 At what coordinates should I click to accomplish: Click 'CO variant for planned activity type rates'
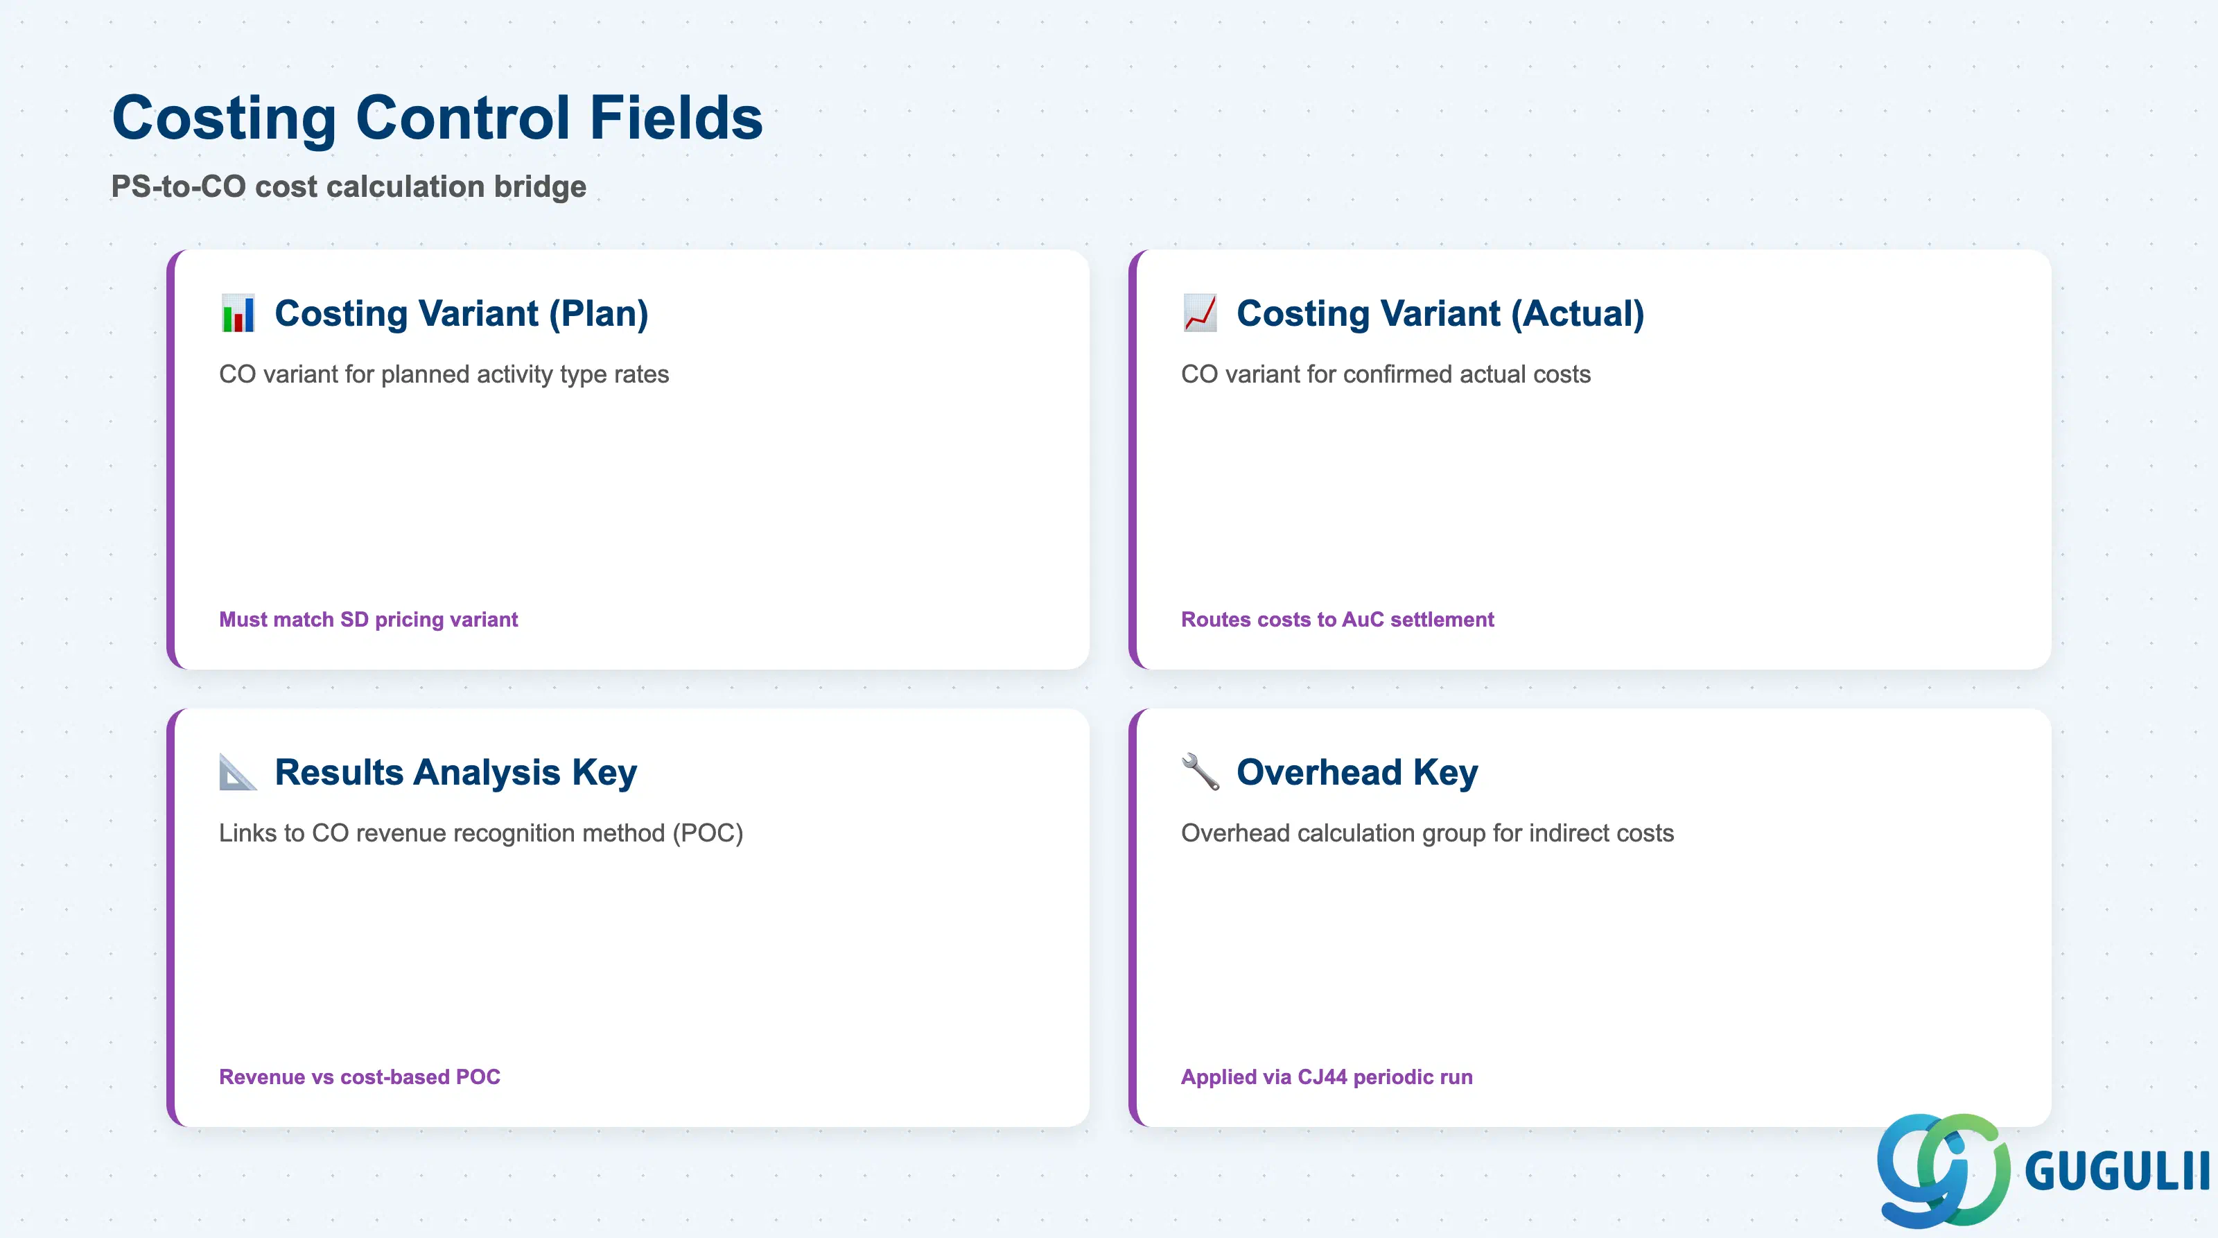[x=444, y=374]
